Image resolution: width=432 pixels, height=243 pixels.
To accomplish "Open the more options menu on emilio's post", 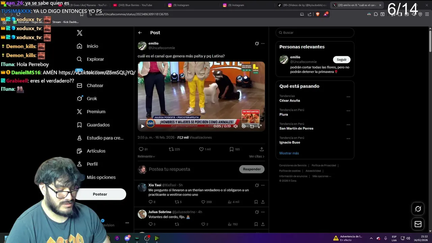I will (x=263, y=44).
